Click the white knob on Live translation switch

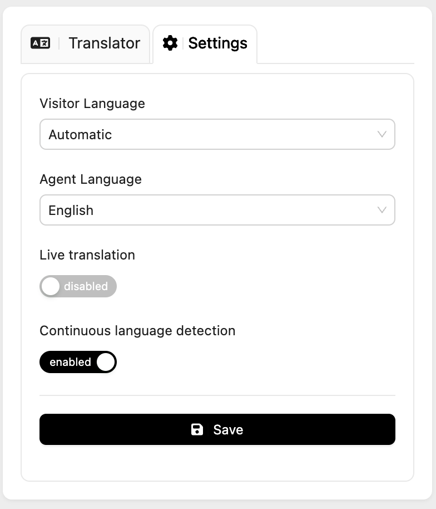(x=51, y=286)
